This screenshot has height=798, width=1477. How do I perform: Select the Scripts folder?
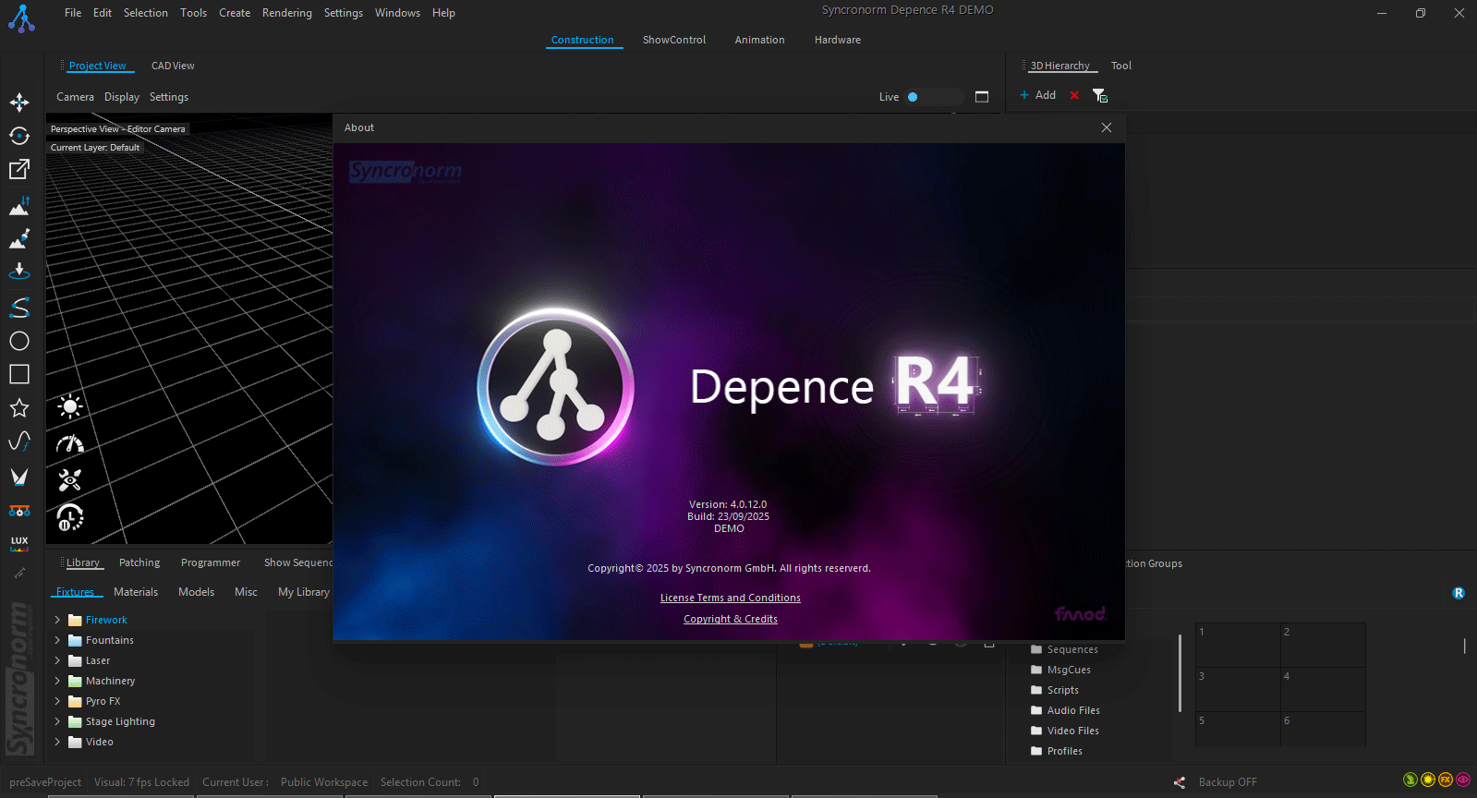point(1055,690)
